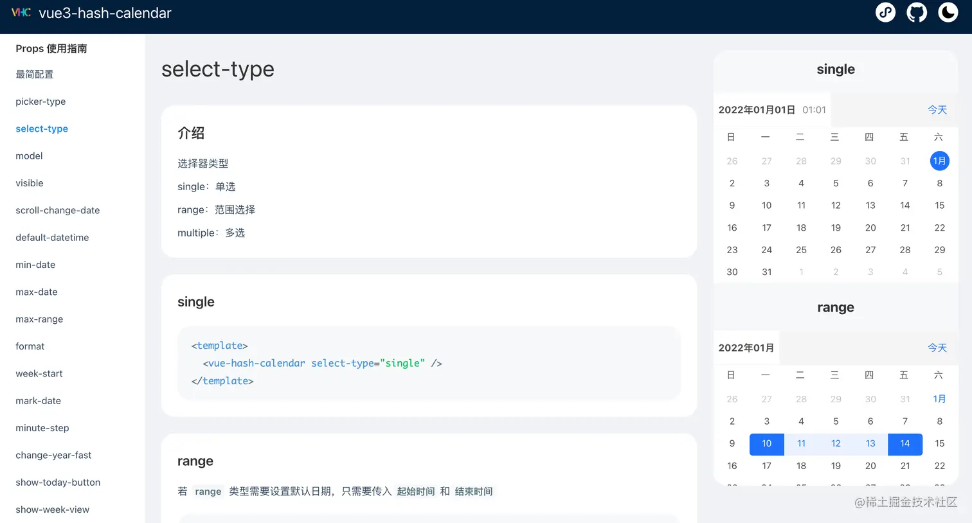
Task: Click the select-type page heading
Action: click(x=218, y=69)
